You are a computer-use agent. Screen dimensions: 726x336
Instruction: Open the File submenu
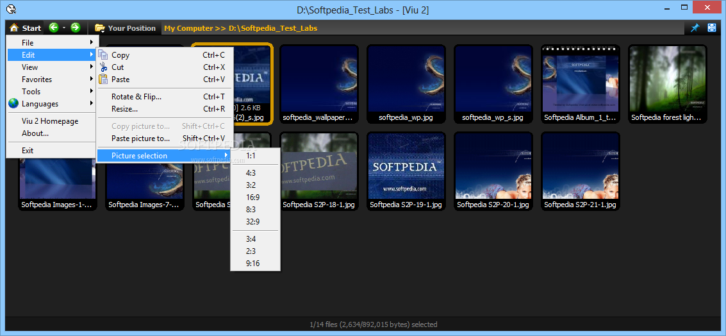[x=51, y=42]
